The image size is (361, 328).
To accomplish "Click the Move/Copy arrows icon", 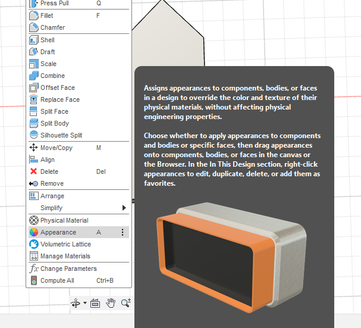I will pos(34,148).
